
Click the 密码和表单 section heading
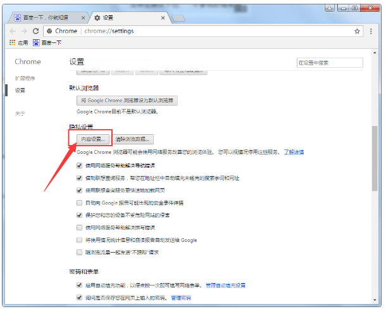84,272
